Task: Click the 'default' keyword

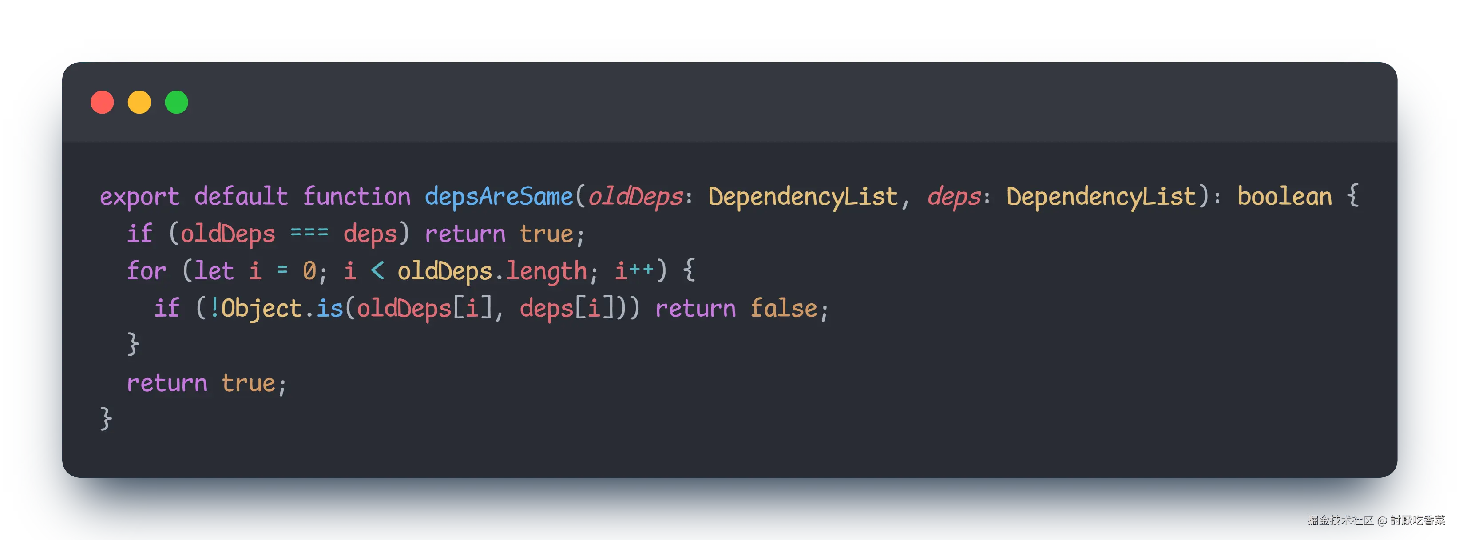Action: (241, 197)
